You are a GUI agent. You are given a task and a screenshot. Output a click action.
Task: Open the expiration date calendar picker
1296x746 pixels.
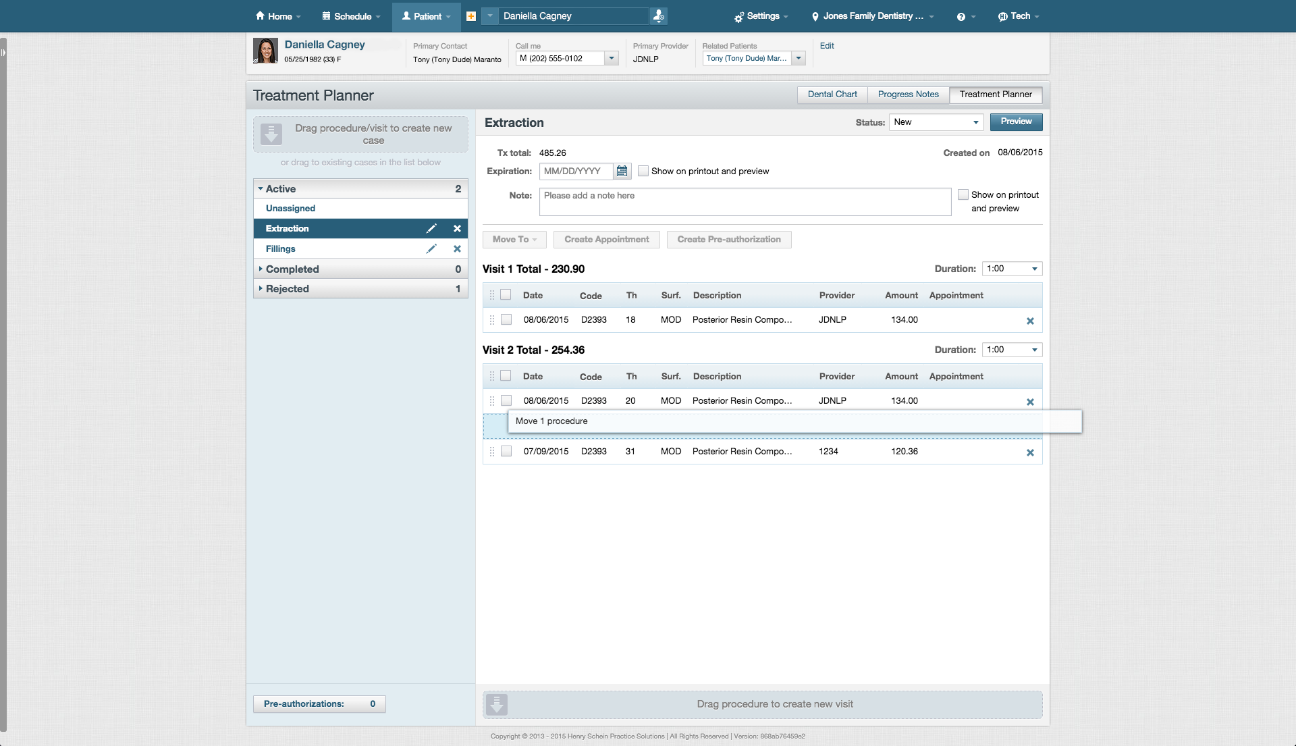point(622,171)
